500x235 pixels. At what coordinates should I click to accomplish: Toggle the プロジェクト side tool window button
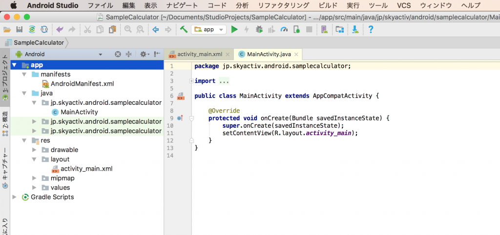point(5,78)
